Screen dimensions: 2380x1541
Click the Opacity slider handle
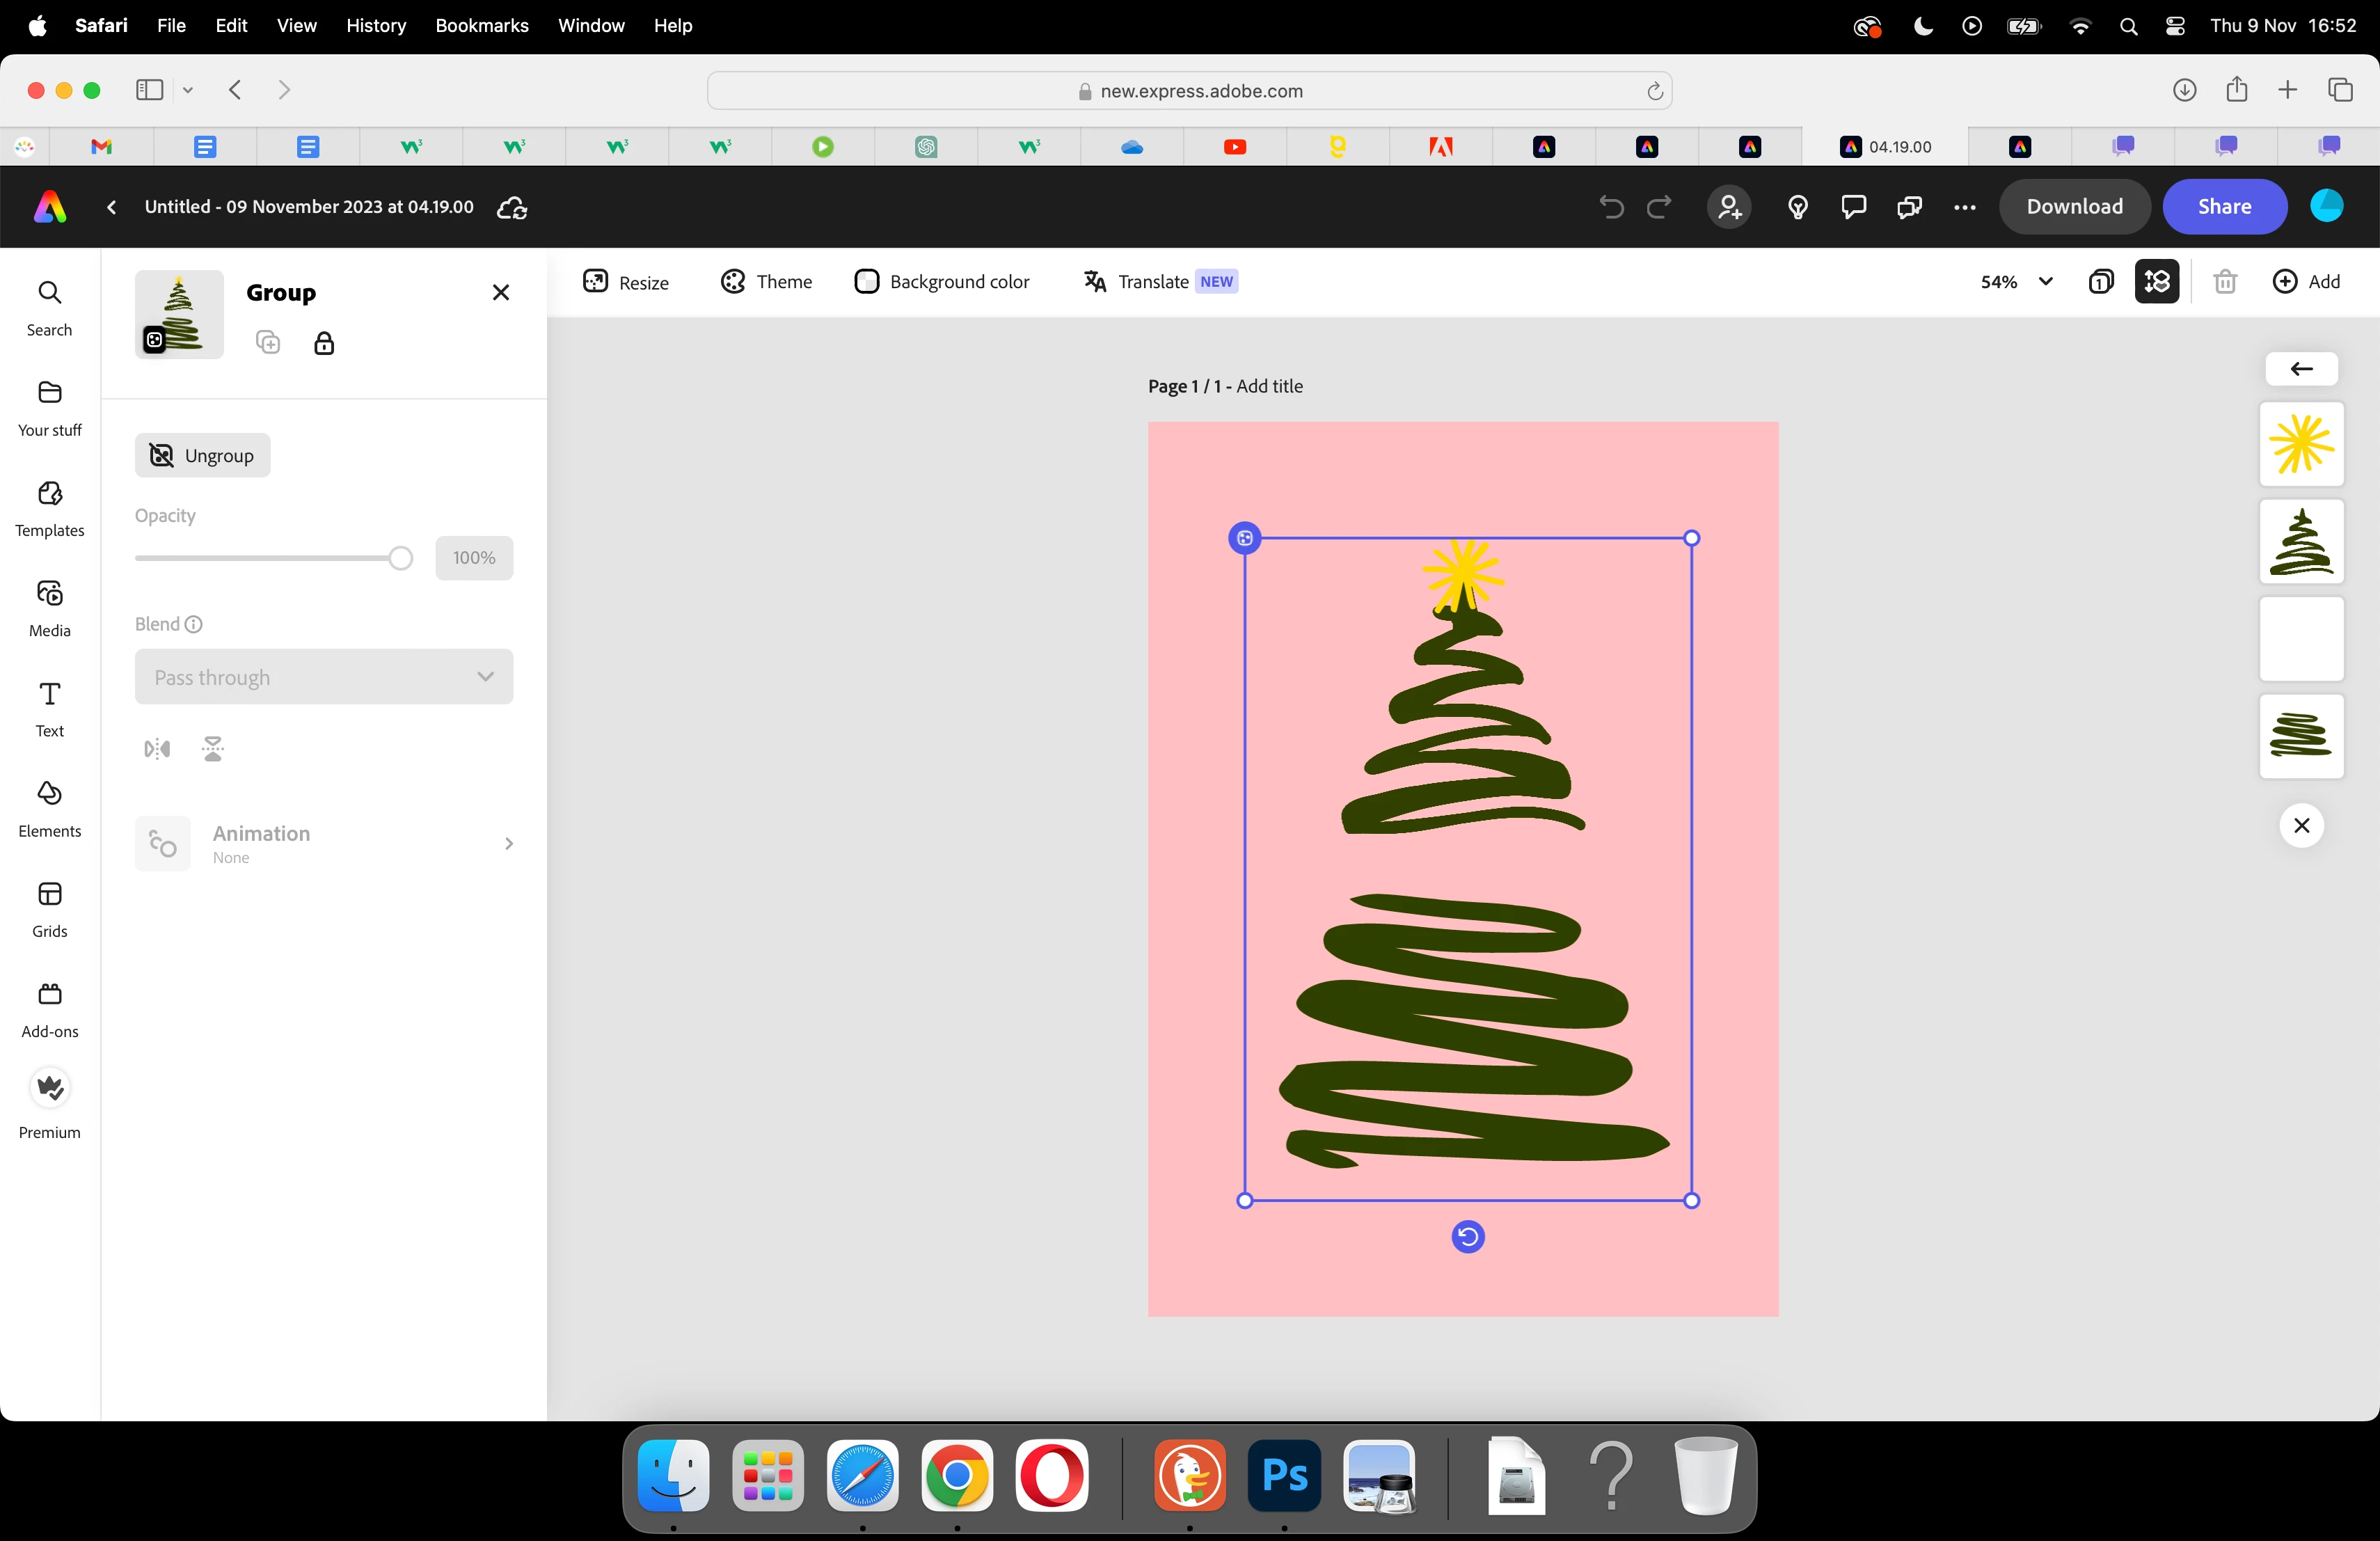(x=400, y=558)
